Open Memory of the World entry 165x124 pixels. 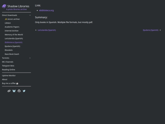(x=14, y=35)
